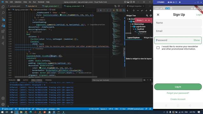Click the Step Into debug button
203x114 pixels.
(x=107, y=10)
